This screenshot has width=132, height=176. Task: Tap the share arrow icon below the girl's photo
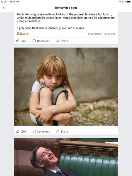pos(58,131)
